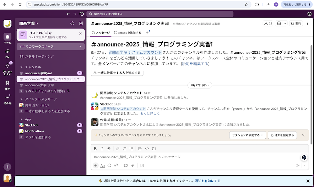Screen dimensions: 314x187
Task: Toggle bold formatting in the composer
Action: pyautogui.click(x=96, y=148)
